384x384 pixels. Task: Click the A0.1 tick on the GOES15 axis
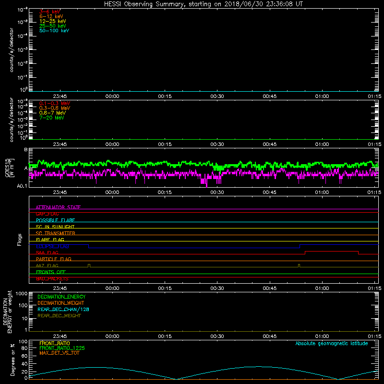22,186
